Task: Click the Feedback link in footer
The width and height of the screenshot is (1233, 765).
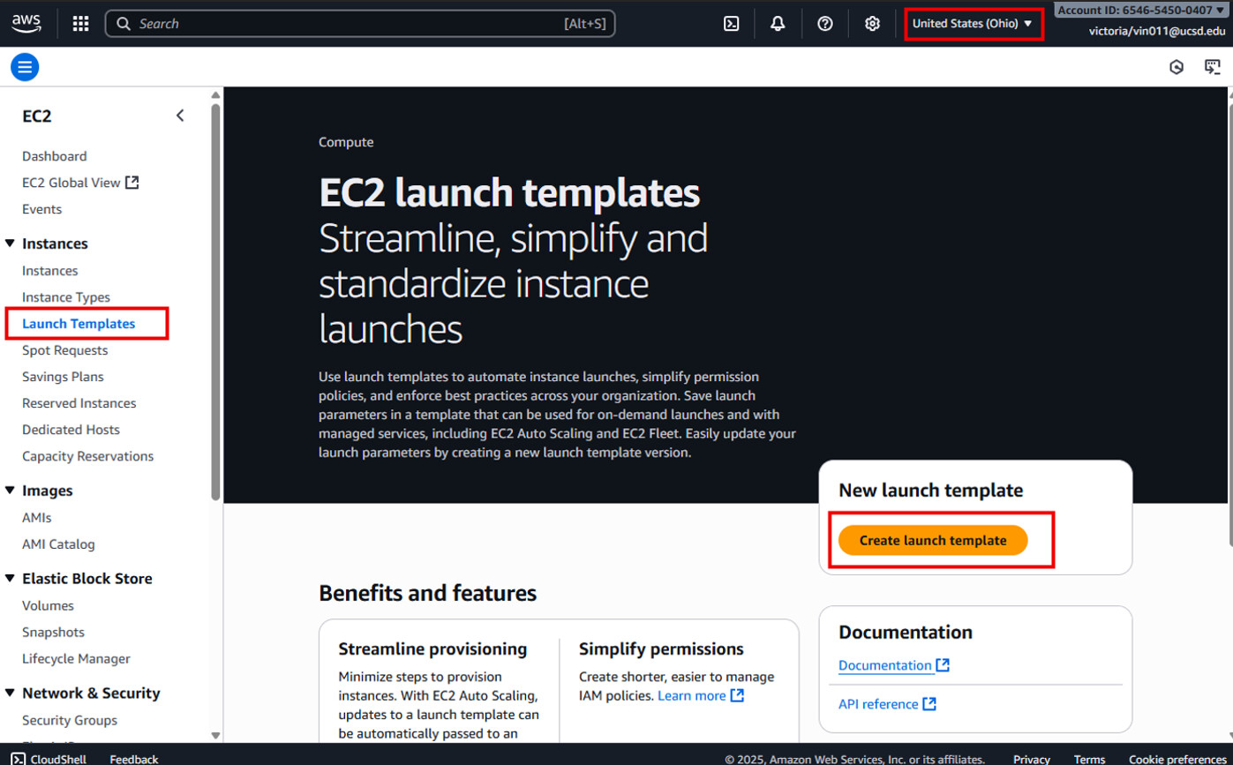Action: [134, 759]
